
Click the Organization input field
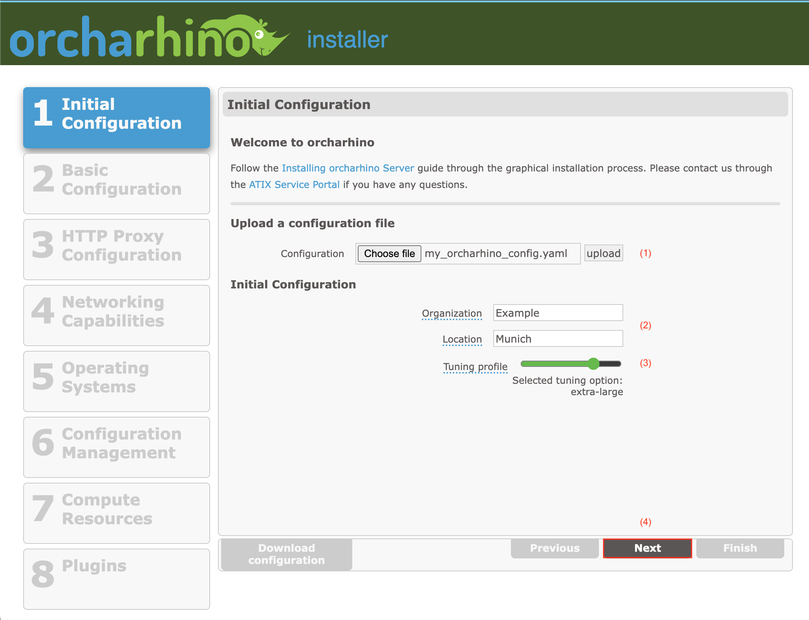point(557,313)
